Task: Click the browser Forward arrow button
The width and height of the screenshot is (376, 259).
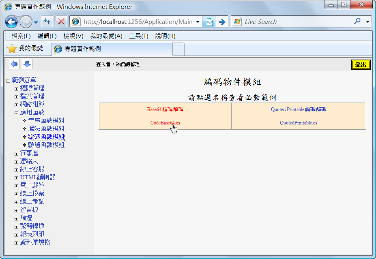Action: click(26, 22)
